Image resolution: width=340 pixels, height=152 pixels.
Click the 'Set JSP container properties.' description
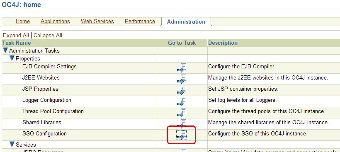243,89
